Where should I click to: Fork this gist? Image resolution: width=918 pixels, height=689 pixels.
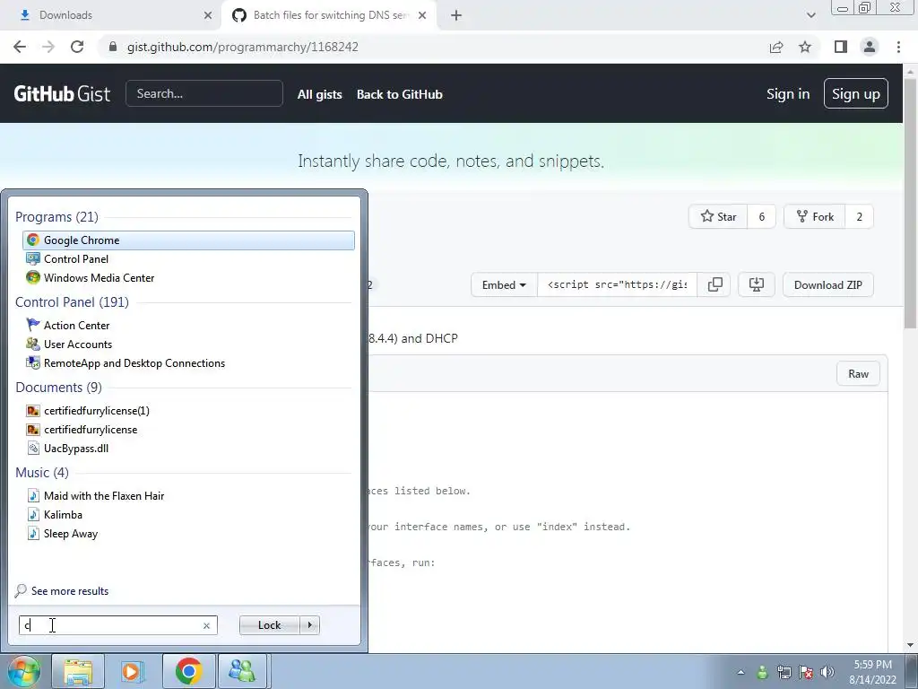(815, 217)
